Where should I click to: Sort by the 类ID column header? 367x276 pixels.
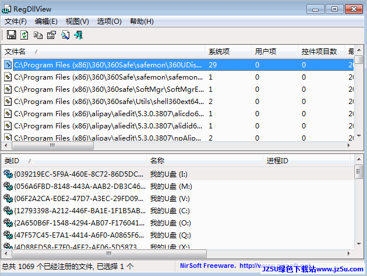(x=74, y=160)
